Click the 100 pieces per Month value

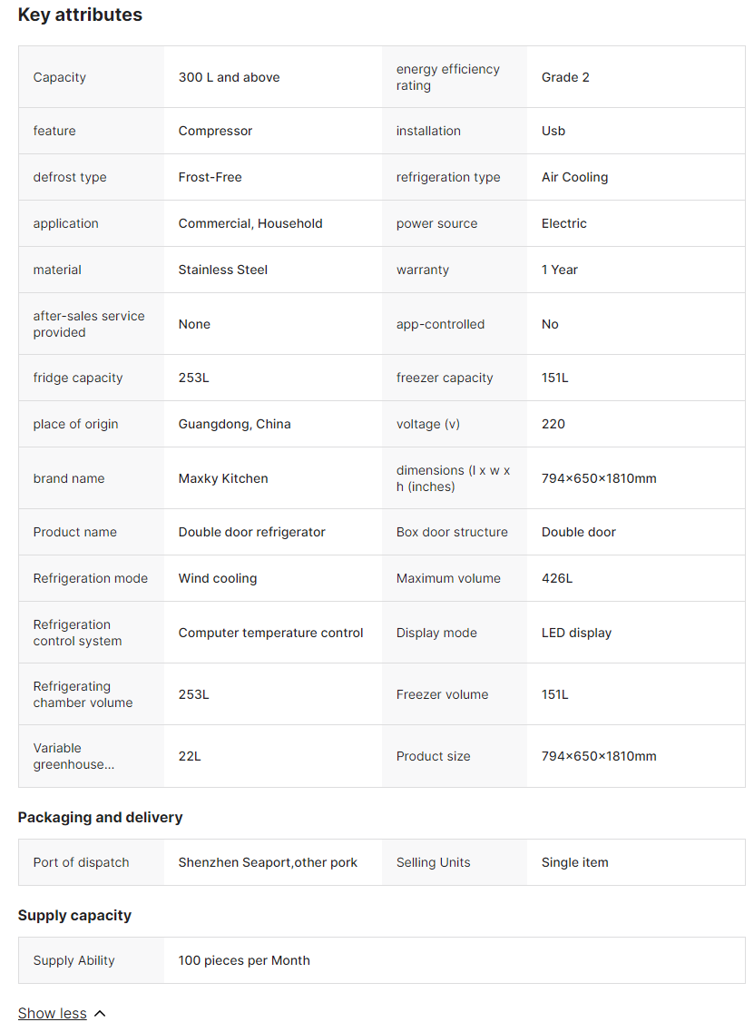[244, 960]
